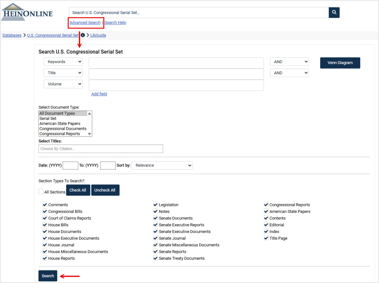Uncheck the Congressional Bills checkbox

click(45, 211)
